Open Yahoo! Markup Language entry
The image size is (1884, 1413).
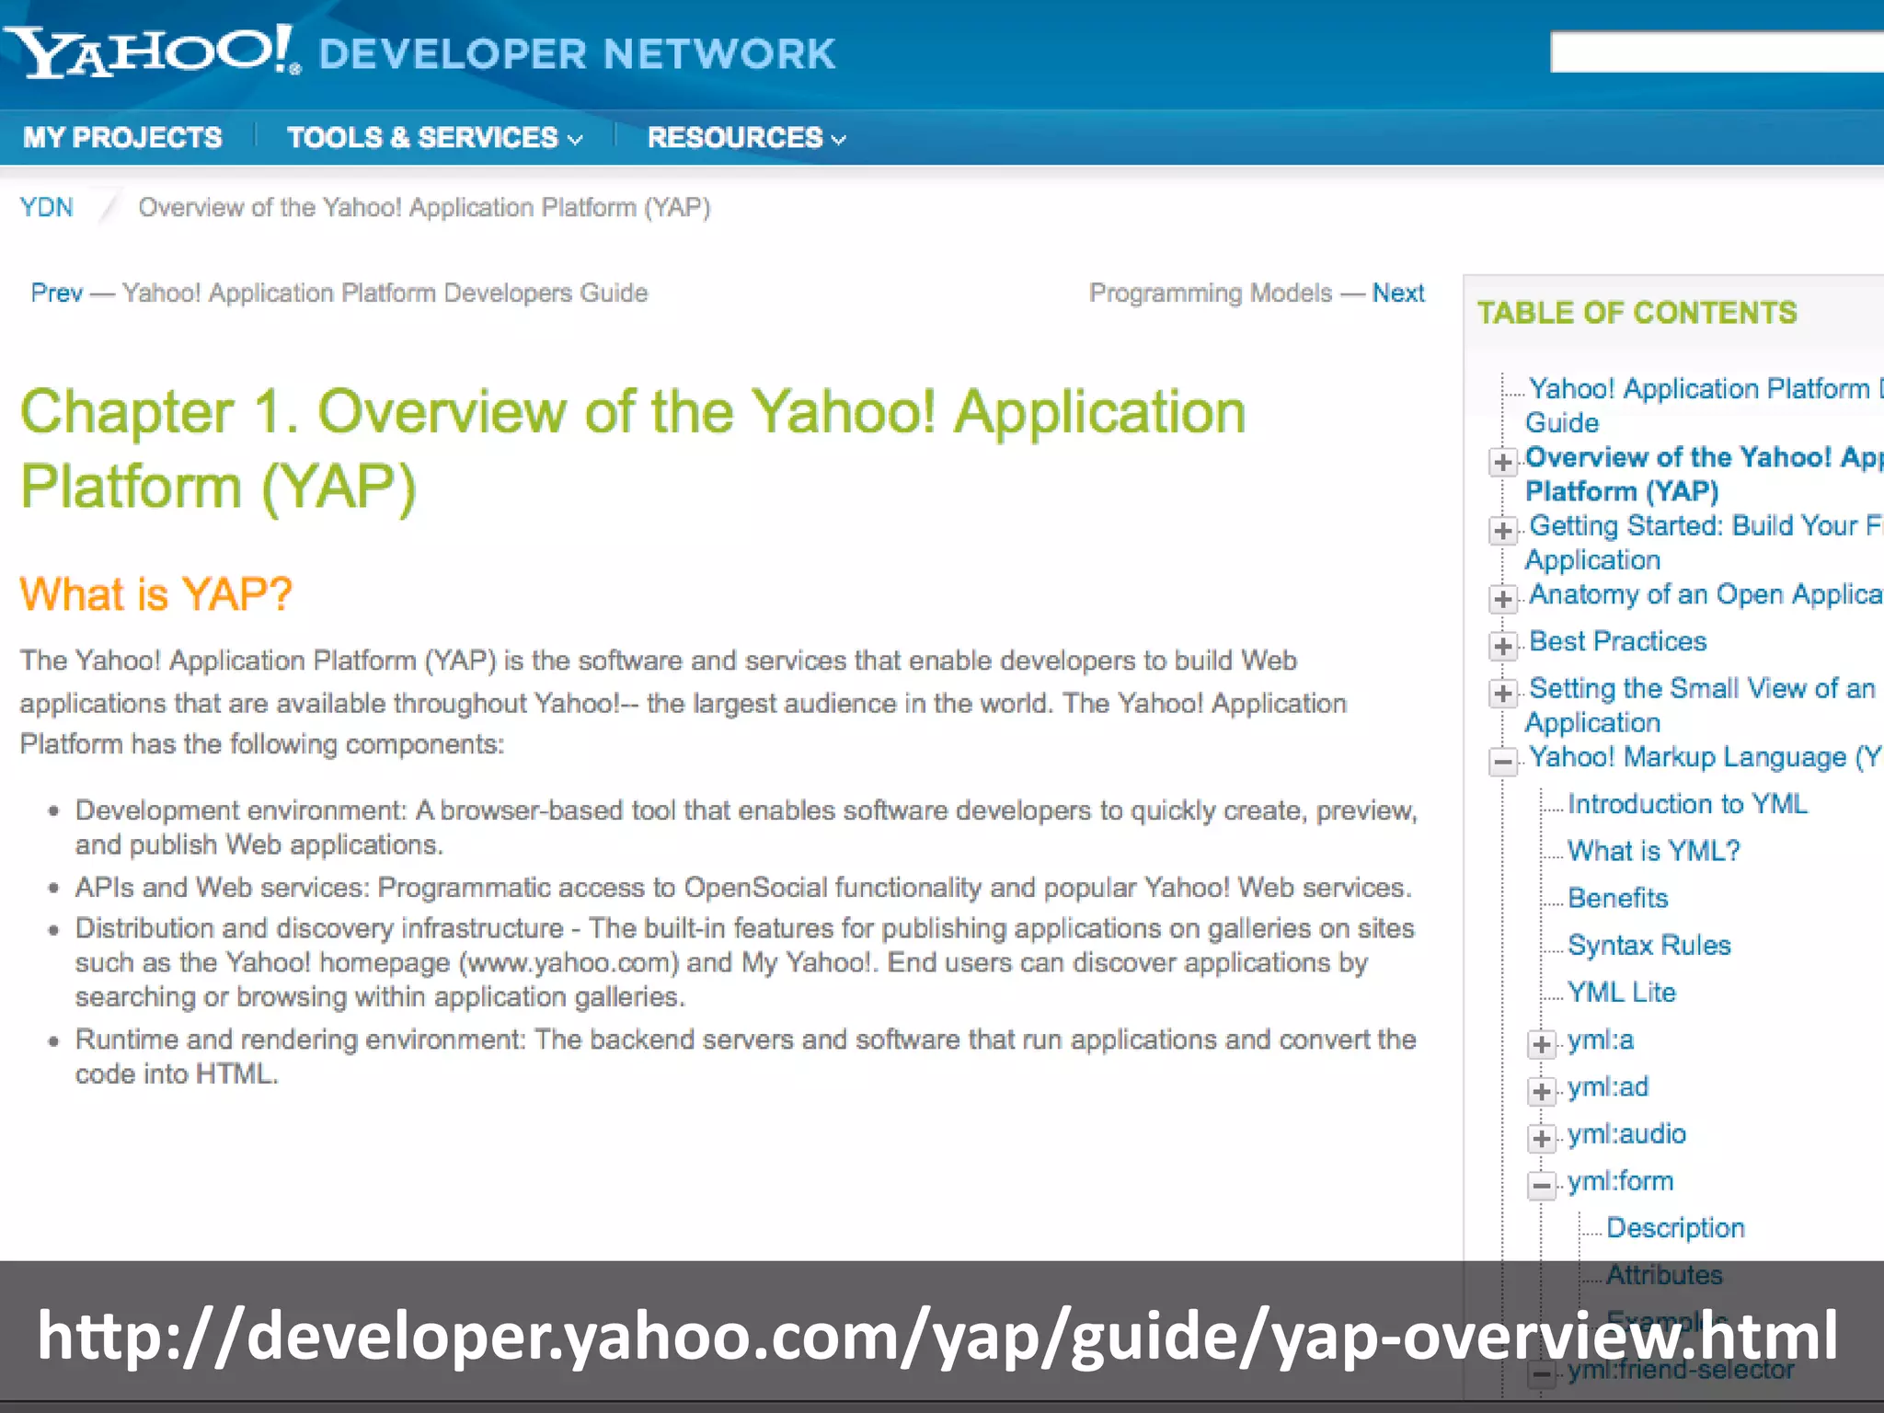(x=1706, y=757)
